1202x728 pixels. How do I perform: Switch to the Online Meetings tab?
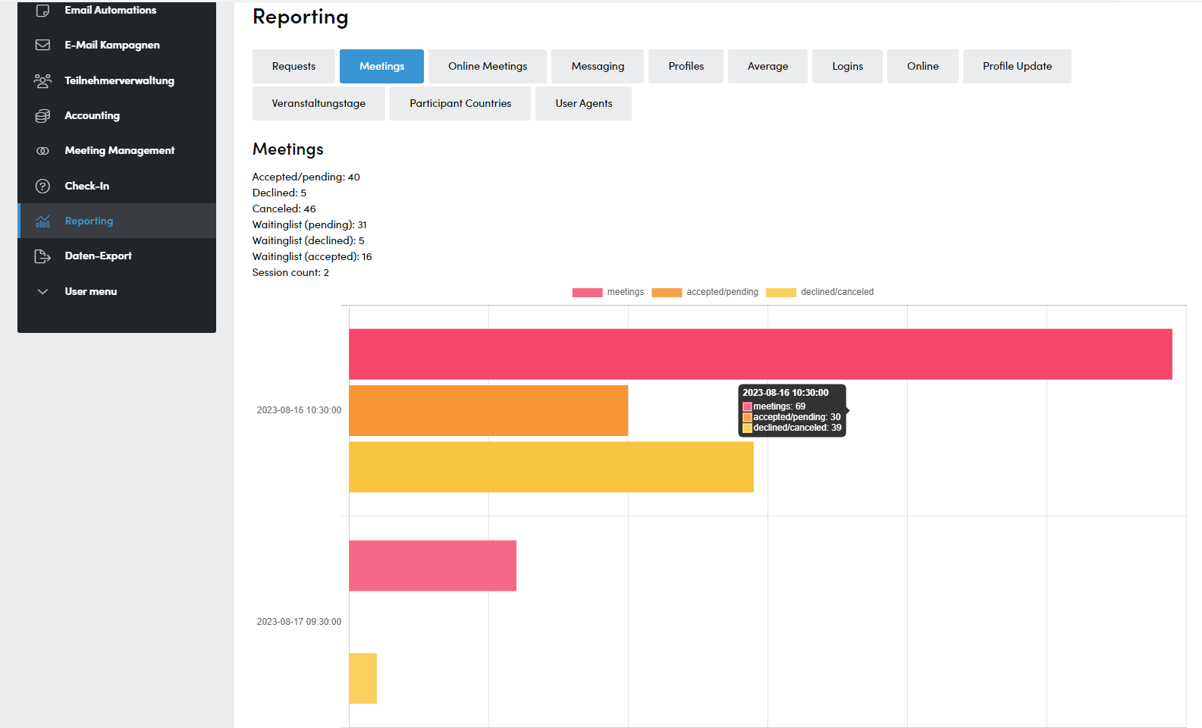[x=488, y=66]
